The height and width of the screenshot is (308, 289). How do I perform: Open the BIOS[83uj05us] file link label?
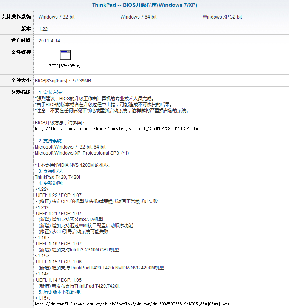click(65, 66)
